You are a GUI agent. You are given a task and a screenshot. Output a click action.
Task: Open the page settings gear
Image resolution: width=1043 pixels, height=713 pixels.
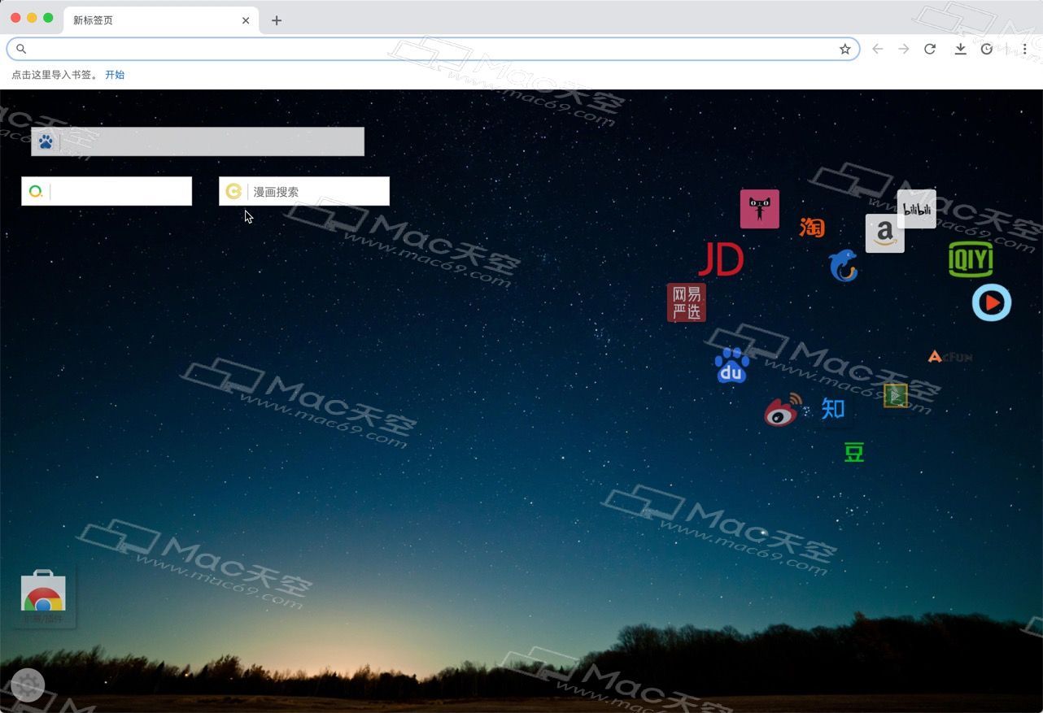click(28, 685)
